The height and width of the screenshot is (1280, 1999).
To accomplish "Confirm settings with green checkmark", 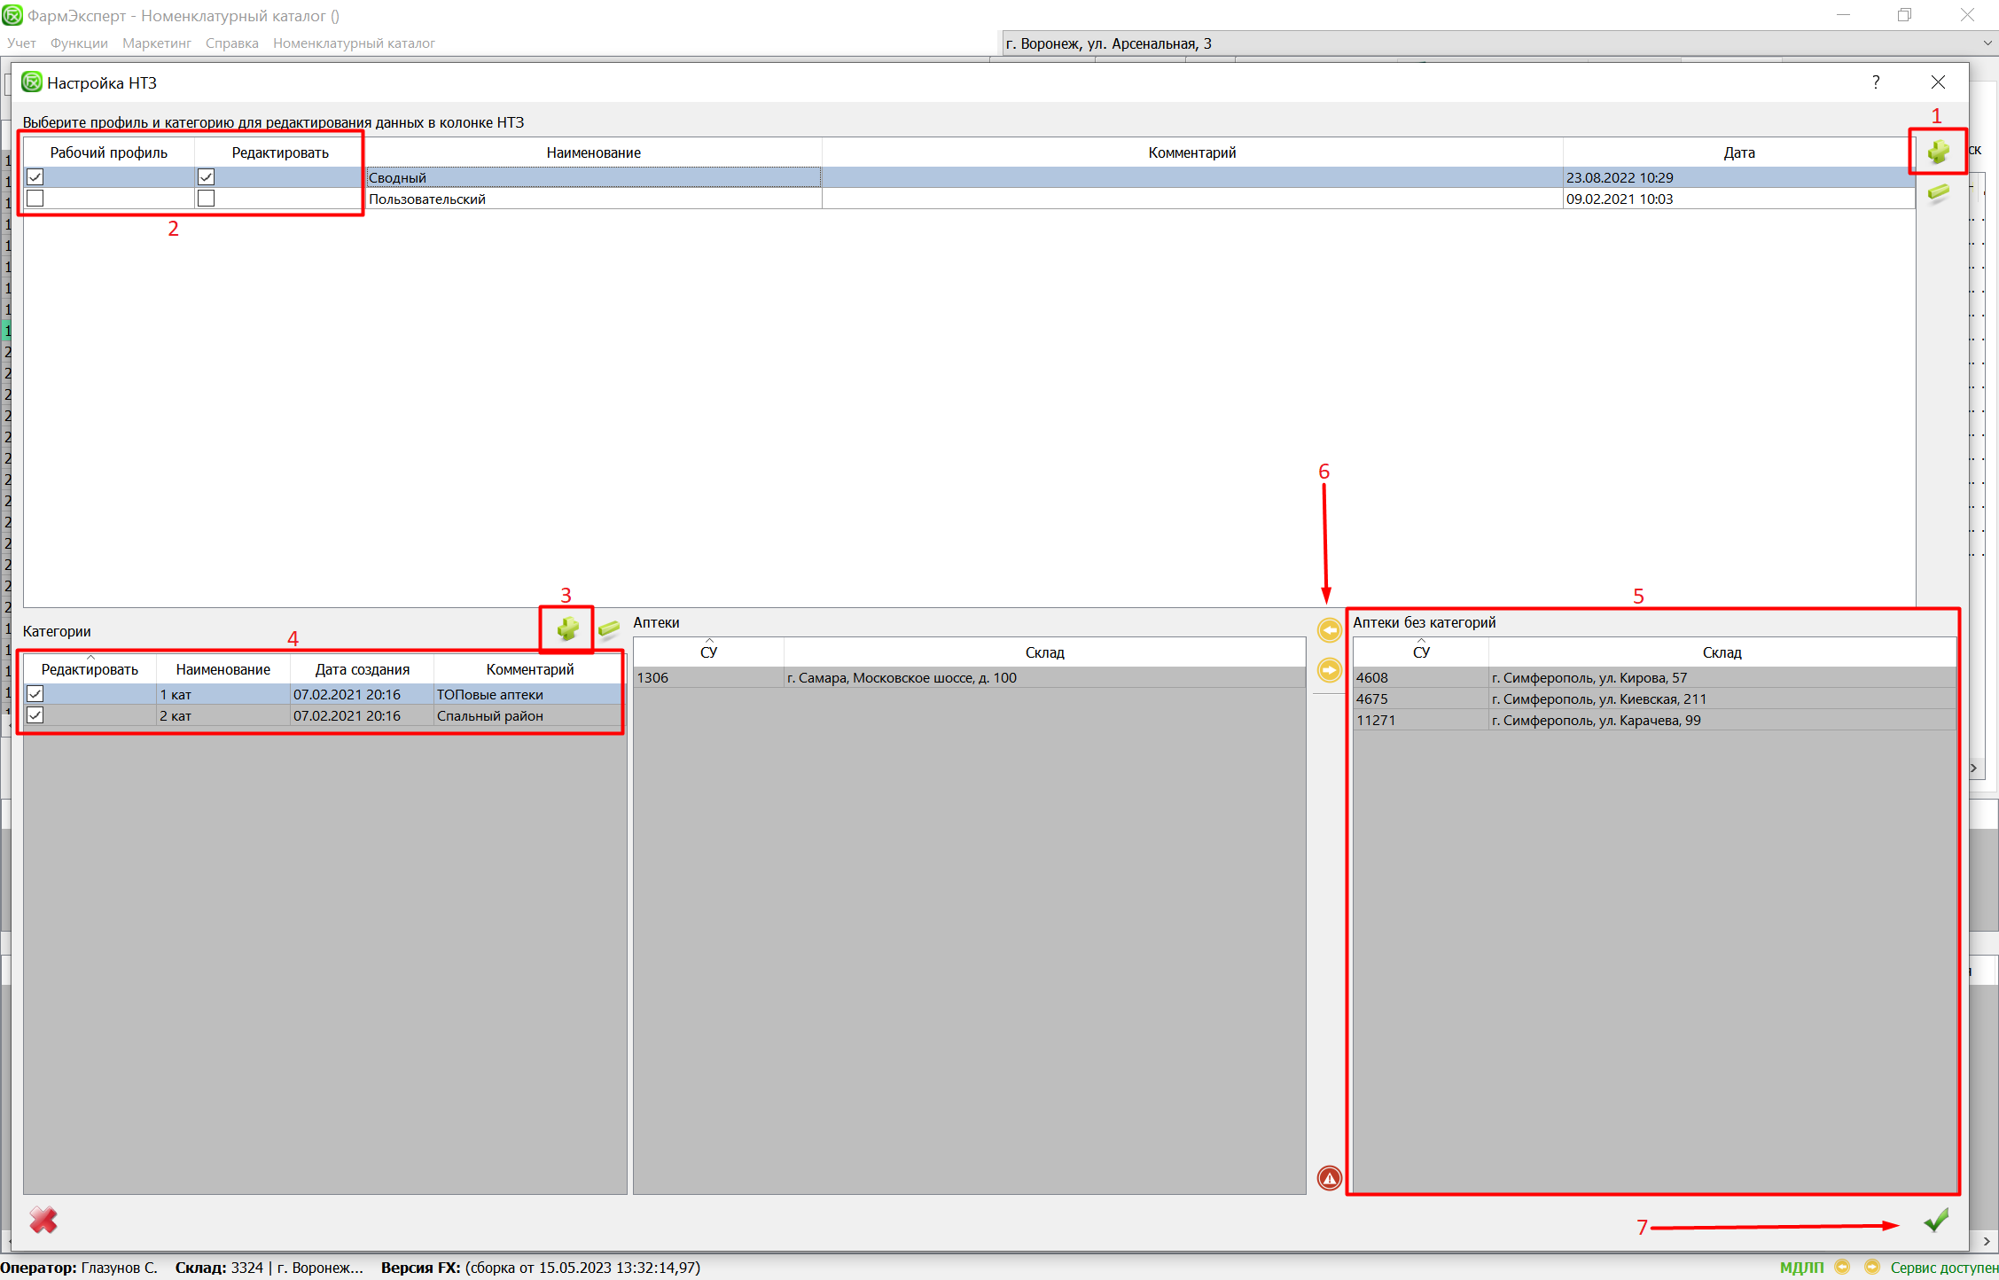I will [1936, 1221].
